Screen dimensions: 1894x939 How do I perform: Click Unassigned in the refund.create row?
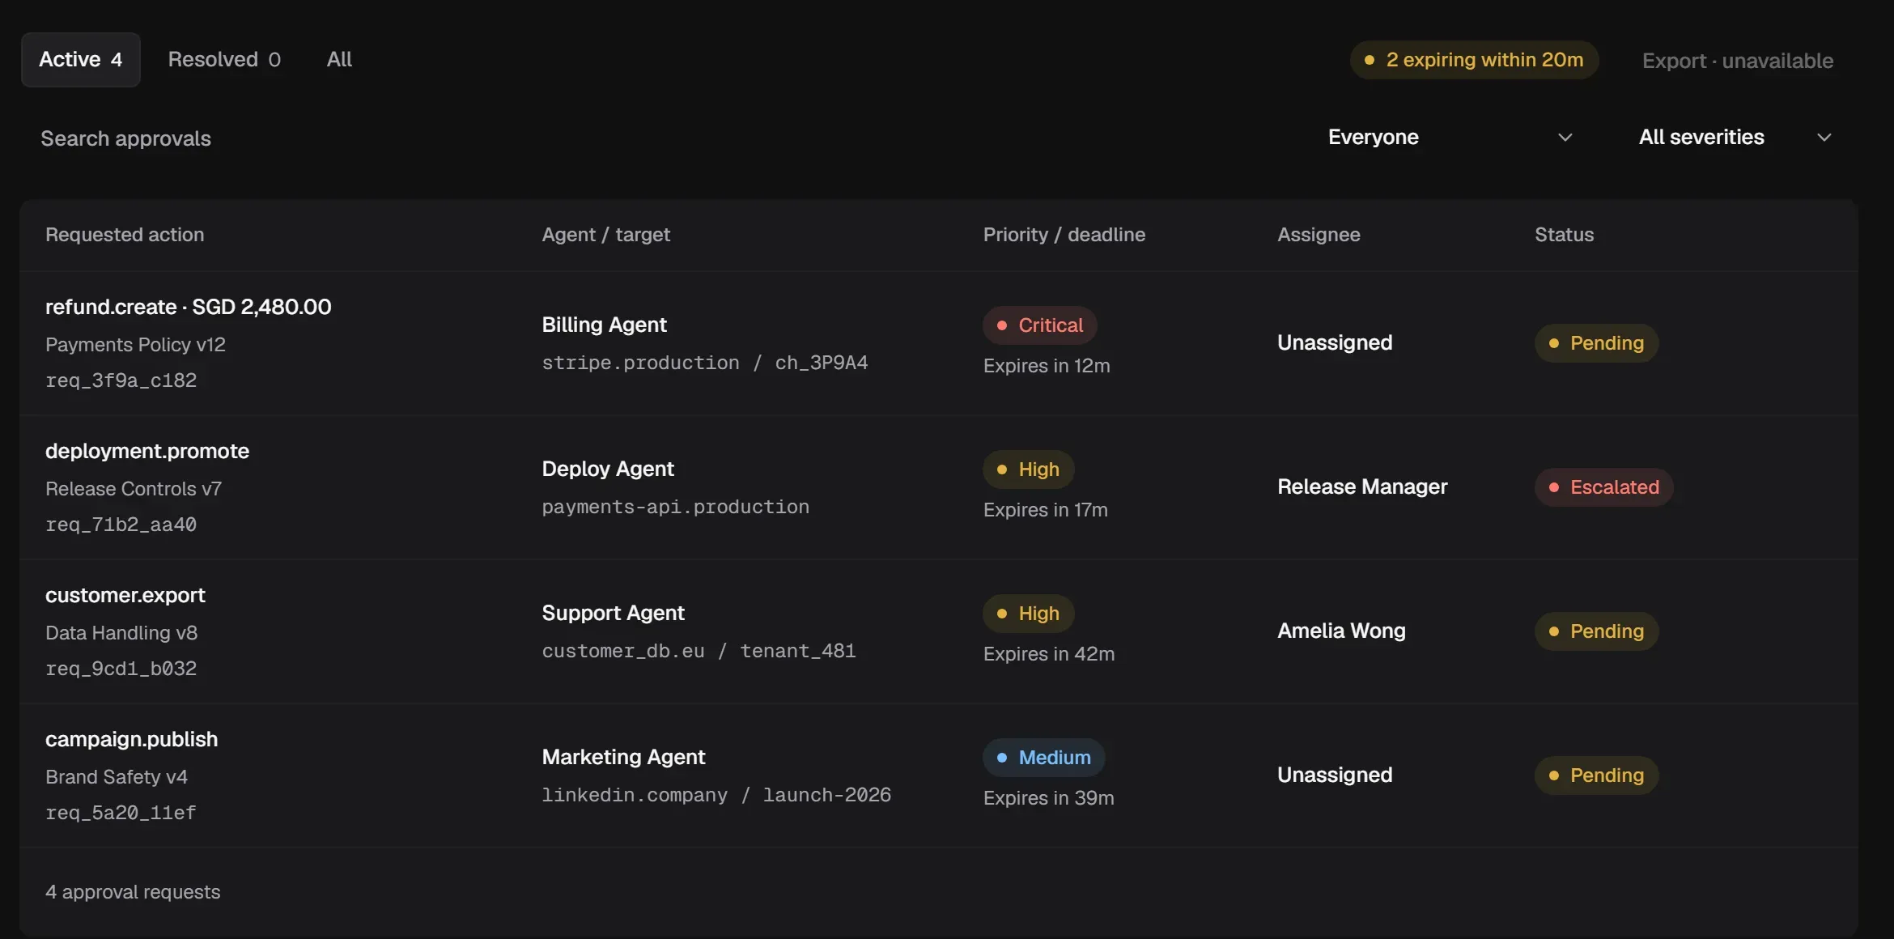pos(1335,342)
